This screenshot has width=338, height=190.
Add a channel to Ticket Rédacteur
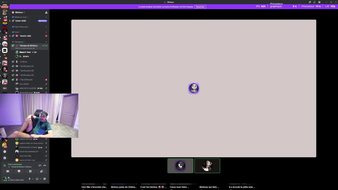pyautogui.click(x=46, y=27)
